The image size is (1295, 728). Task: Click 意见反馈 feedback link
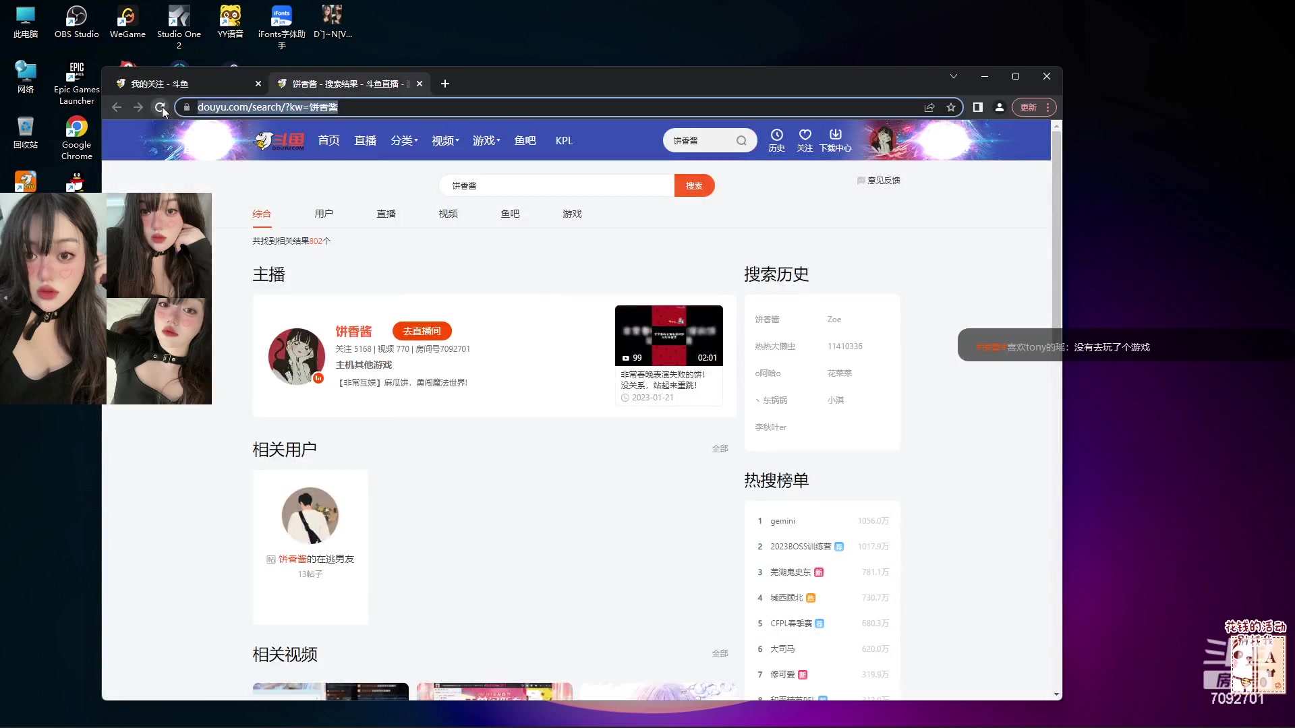[878, 180]
